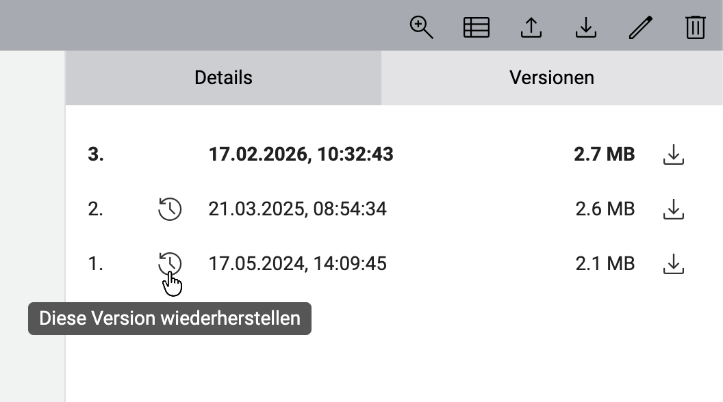Select the upload icon in the toolbar
Viewport: 723px width, 402px height.
point(531,27)
